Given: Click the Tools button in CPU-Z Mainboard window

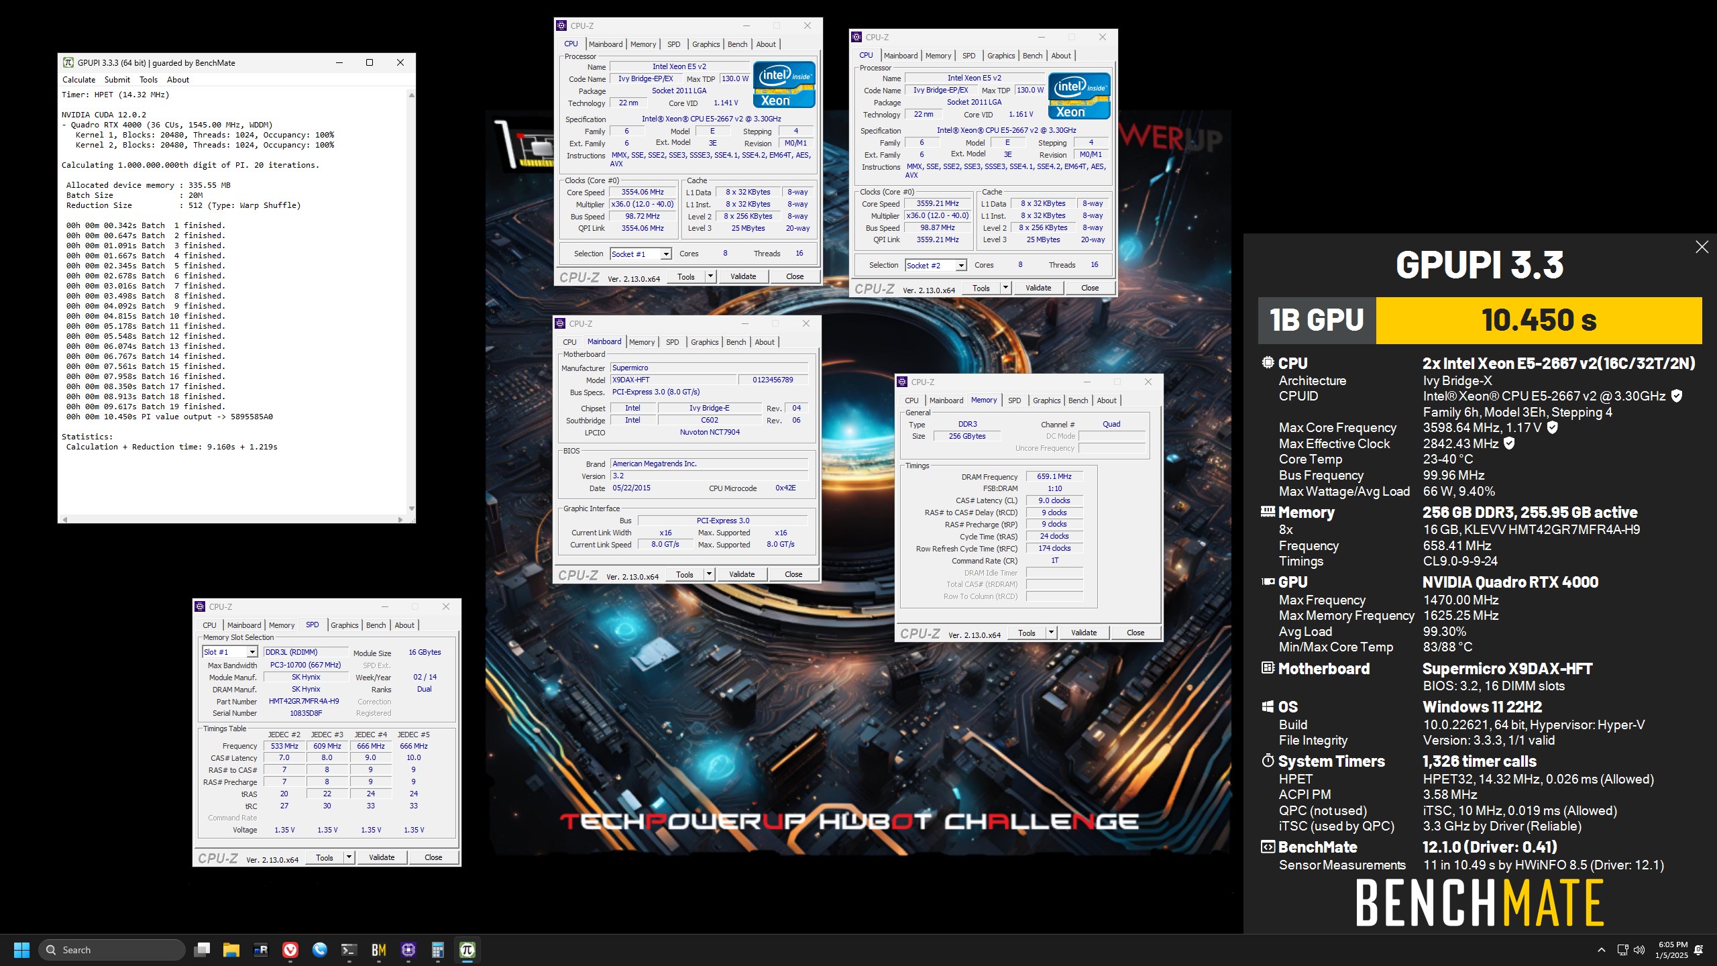Looking at the screenshot, I should coord(685,574).
